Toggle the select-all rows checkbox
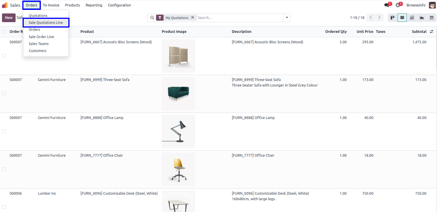Screen dimensions: 437x212 pyautogui.click(x=4, y=32)
